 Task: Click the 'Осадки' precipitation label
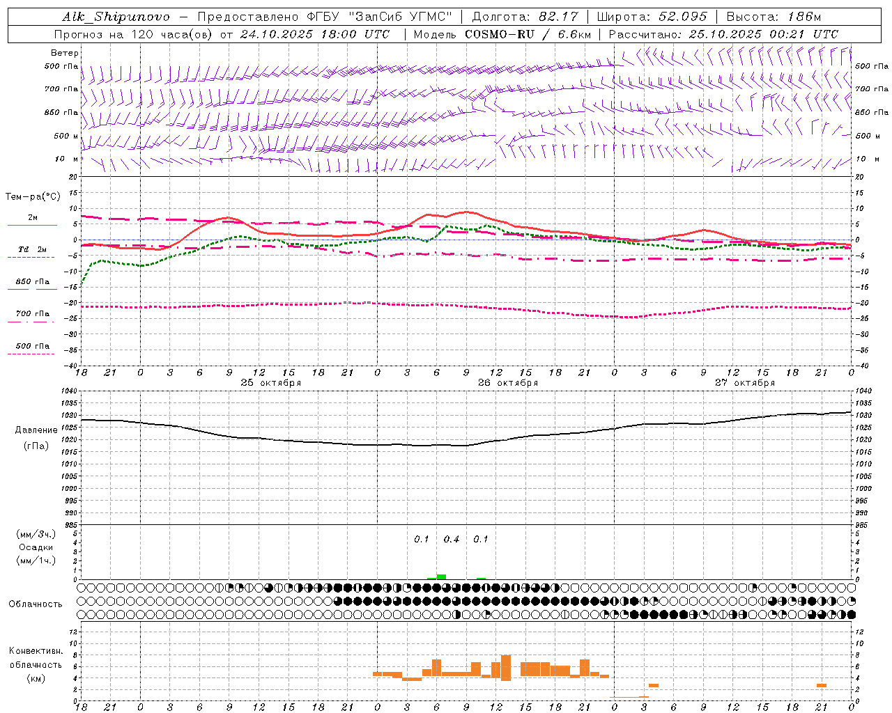coord(36,547)
